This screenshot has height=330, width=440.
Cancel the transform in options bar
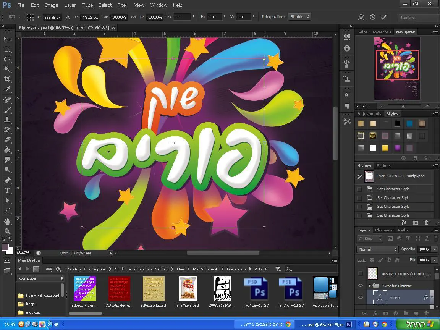pyautogui.click(x=372, y=17)
